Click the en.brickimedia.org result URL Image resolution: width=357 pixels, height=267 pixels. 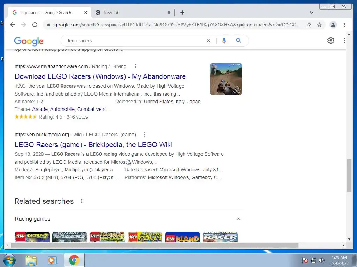pyautogui.click(x=42, y=135)
